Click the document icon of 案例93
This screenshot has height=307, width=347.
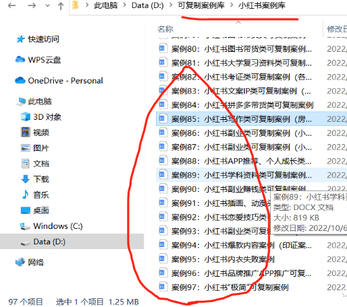pyautogui.click(x=163, y=230)
